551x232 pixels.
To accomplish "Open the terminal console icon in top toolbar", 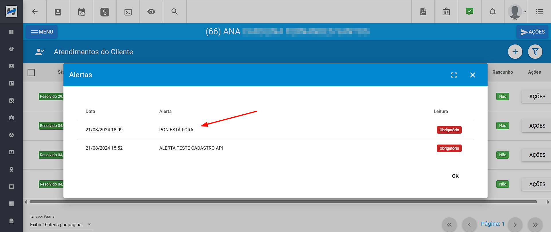I will point(128,12).
